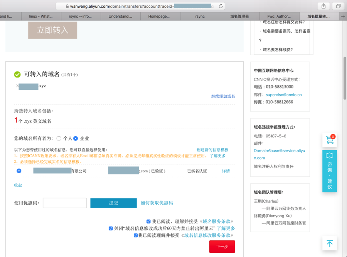The image size is (347, 257).
Task: Email supervise@cnnic.cn link
Action: pyautogui.click(x=284, y=95)
